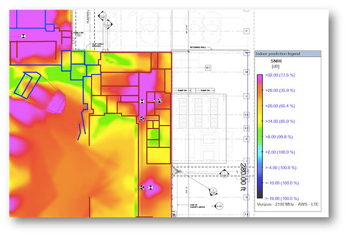This screenshot has height=236, width=347.
Task: Click the Verizon - 2100 MHz - AWS - LTE caption
Action: pyautogui.click(x=288, y=205)
